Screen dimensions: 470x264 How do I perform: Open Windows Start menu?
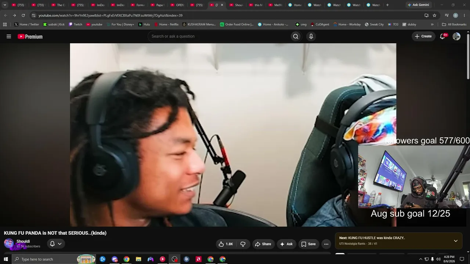point(6,259)
